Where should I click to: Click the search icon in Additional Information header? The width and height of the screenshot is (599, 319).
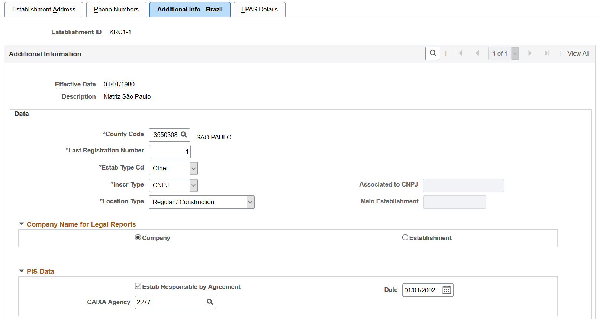point(432,53)
